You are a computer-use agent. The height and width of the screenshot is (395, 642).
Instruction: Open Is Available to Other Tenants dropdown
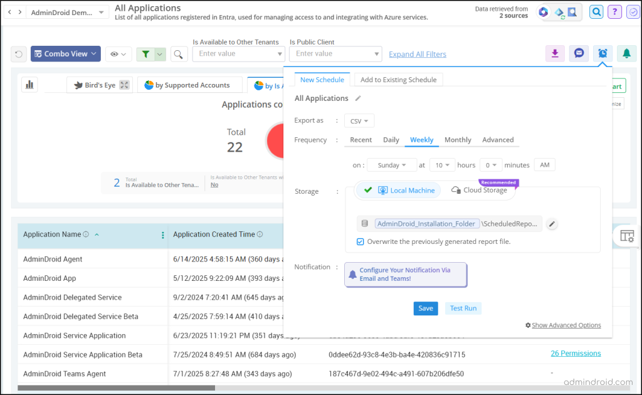(x=239, y=54)
